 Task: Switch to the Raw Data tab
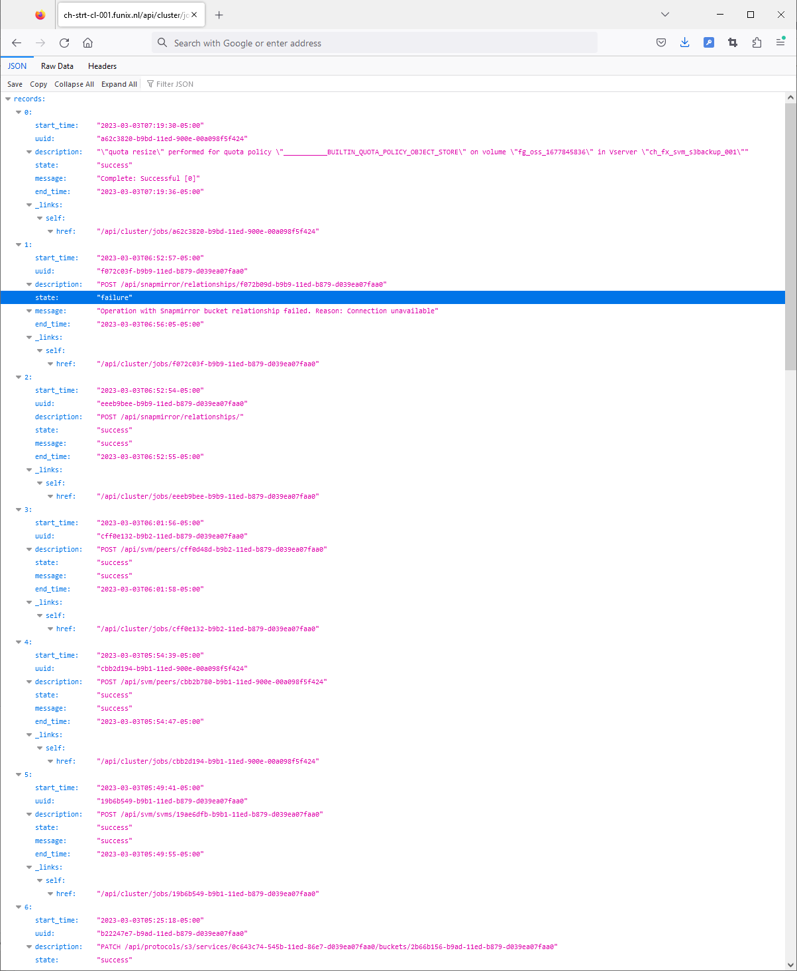[57, 66]
